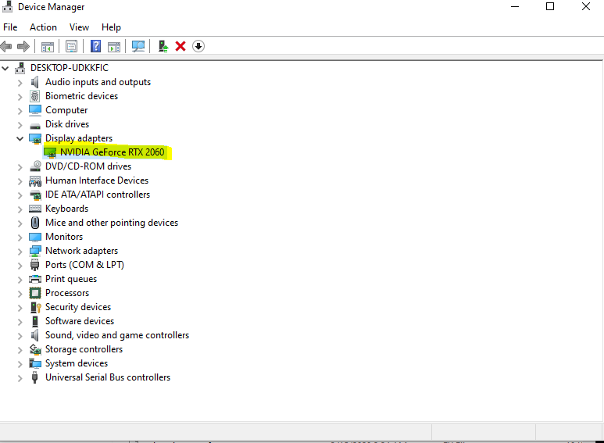Open the View menu
The image size is (604, 443).
(x=79, y=27)
